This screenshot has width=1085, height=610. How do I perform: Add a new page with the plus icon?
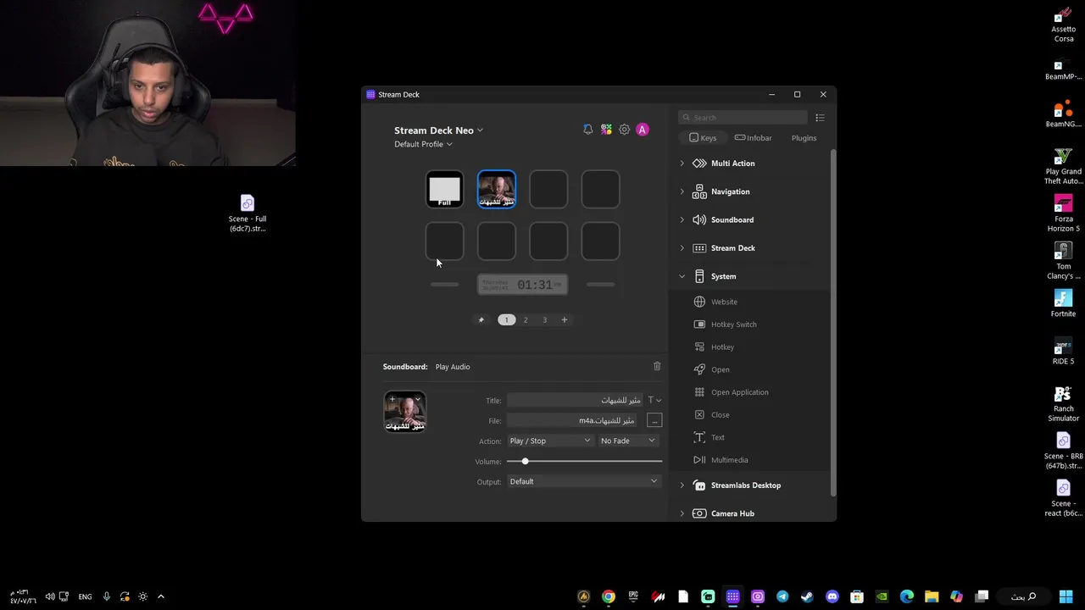point(565,319)
